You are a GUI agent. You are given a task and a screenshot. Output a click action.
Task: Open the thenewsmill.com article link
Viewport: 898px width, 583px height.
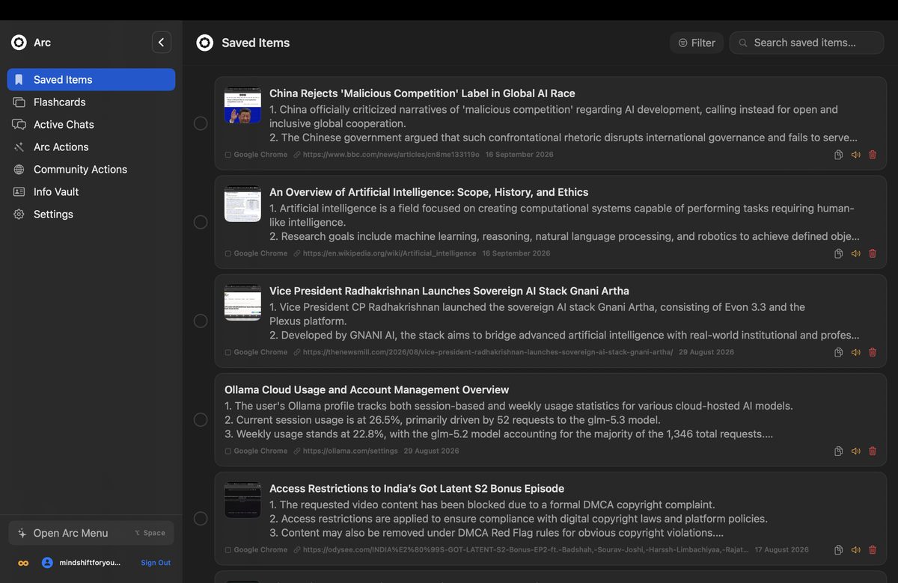(483, 352)
